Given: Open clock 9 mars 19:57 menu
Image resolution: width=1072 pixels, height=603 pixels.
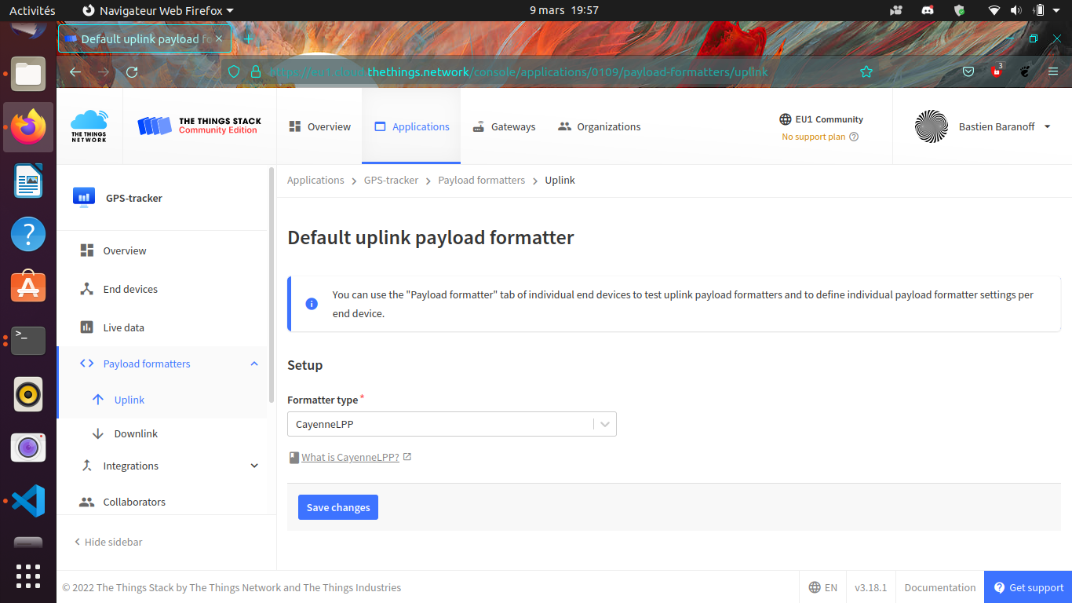Looking at the screenshot, I should pyautogui.click(x=563, y=10).
